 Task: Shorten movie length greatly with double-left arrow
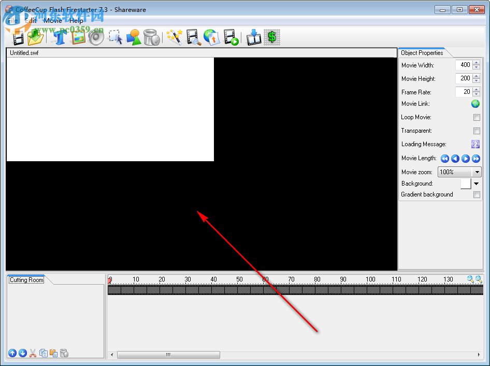click(445, 159)
